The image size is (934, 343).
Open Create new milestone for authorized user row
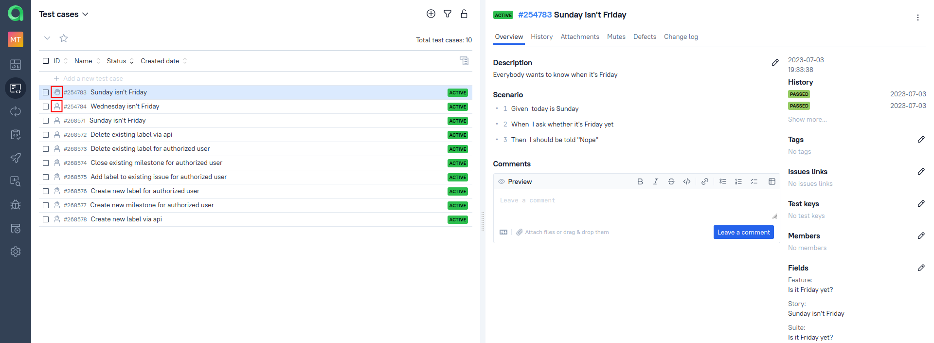(x=255, y=205)
